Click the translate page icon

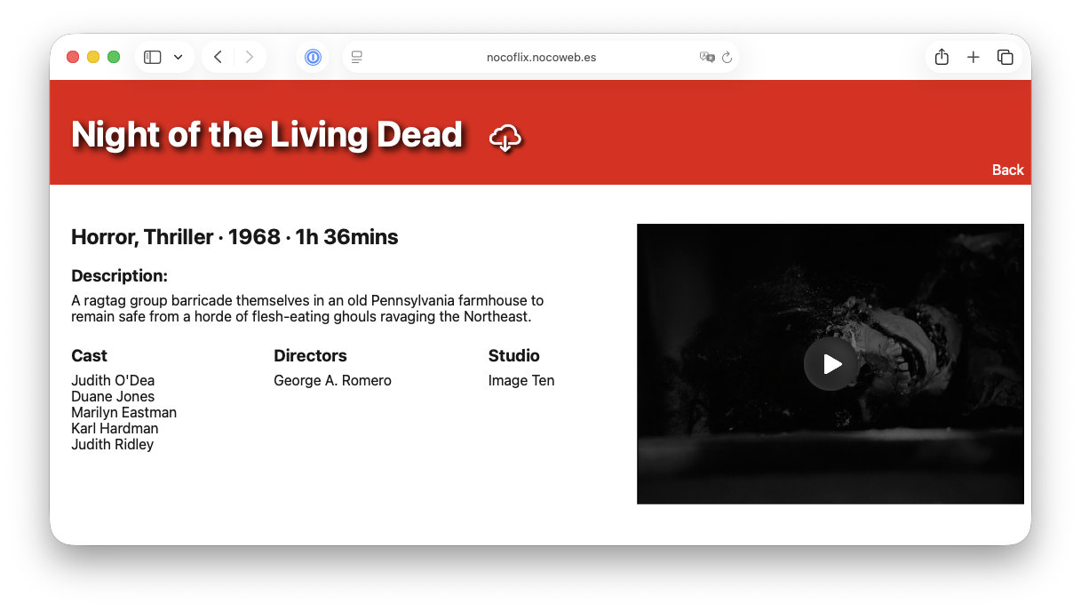tap(707, 57)
